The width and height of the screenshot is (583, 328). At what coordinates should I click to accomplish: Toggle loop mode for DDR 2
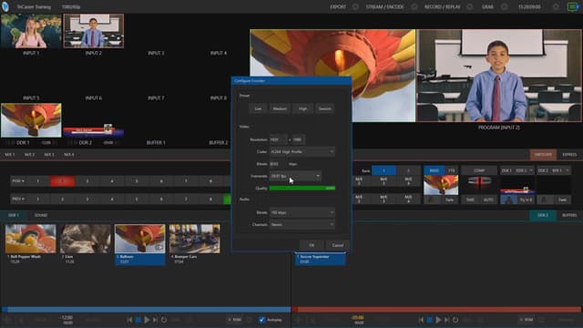coord(455,320)
